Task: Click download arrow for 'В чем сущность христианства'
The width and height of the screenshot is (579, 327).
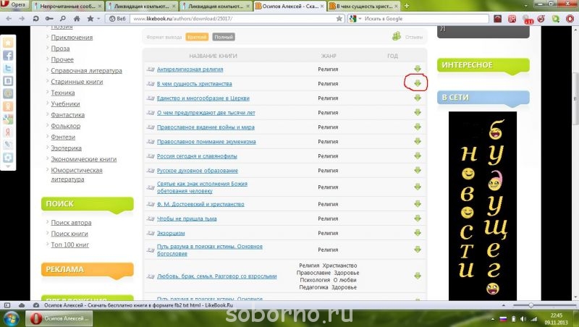Action: (x=417, y=83)
